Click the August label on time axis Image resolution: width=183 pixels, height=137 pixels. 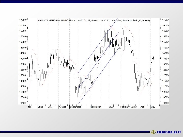click(x=62, y=107)
